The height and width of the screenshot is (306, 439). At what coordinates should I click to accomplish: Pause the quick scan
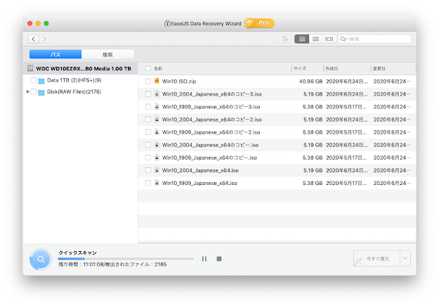pyautogui.click(x=204, y=259)
